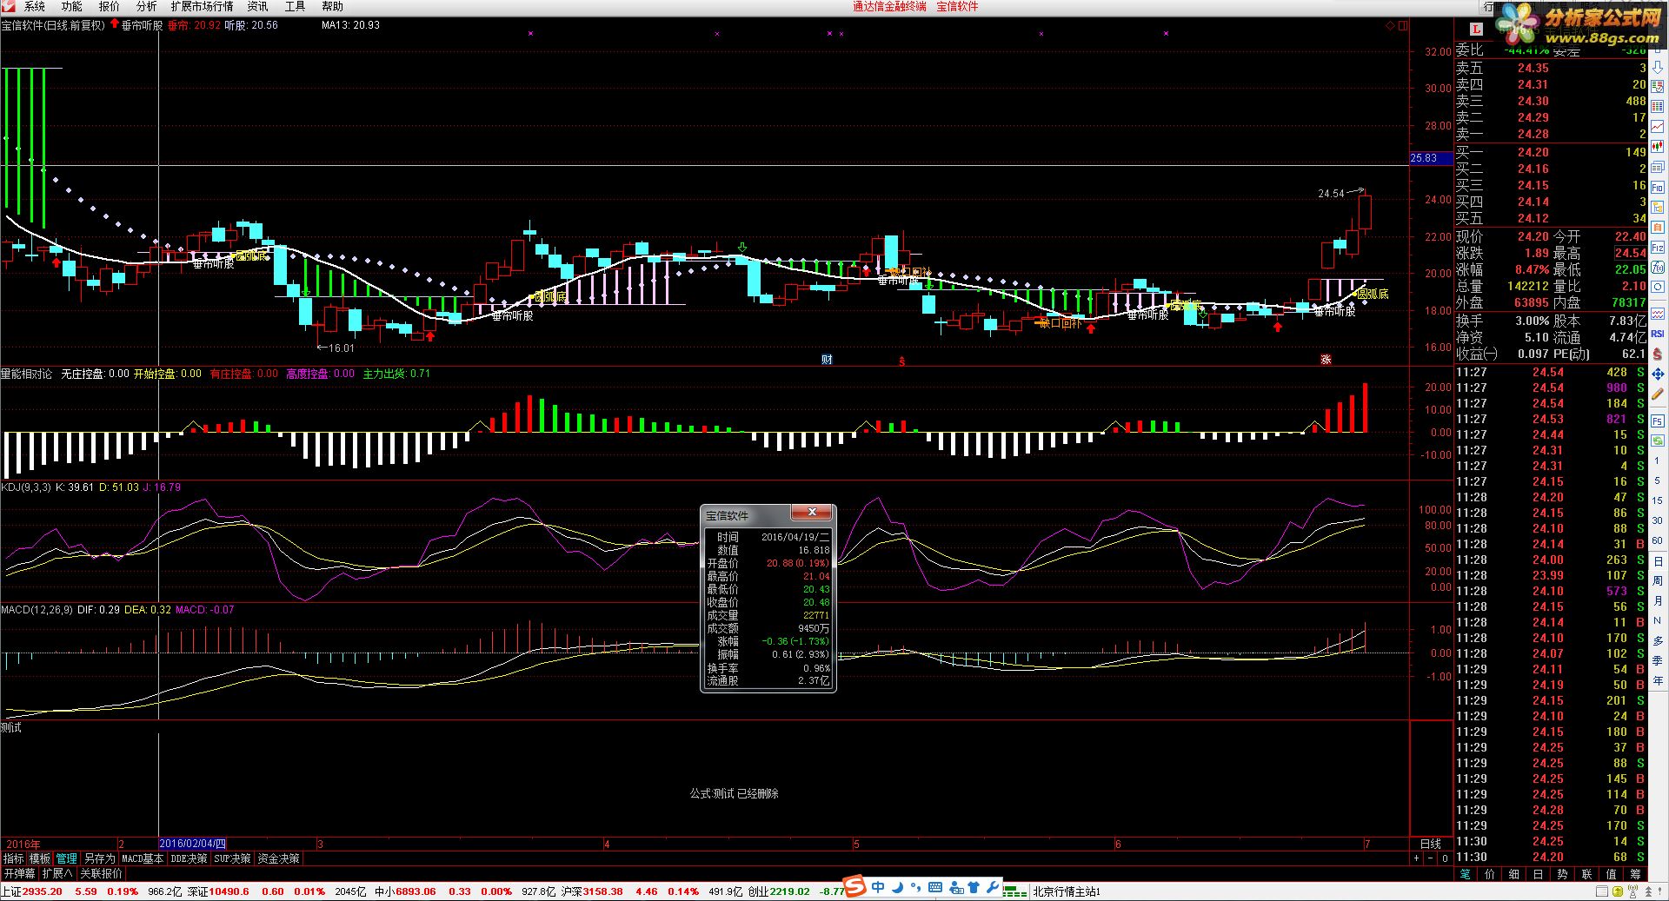Click the red L marker icon
1669x901 pixels.
click(1476, 29)
